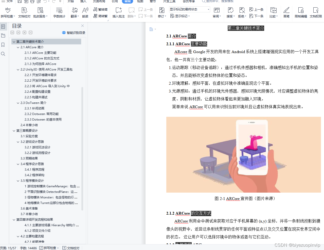Open the 比较 compare documents tool
324x250 pixels.
point(273,12)
